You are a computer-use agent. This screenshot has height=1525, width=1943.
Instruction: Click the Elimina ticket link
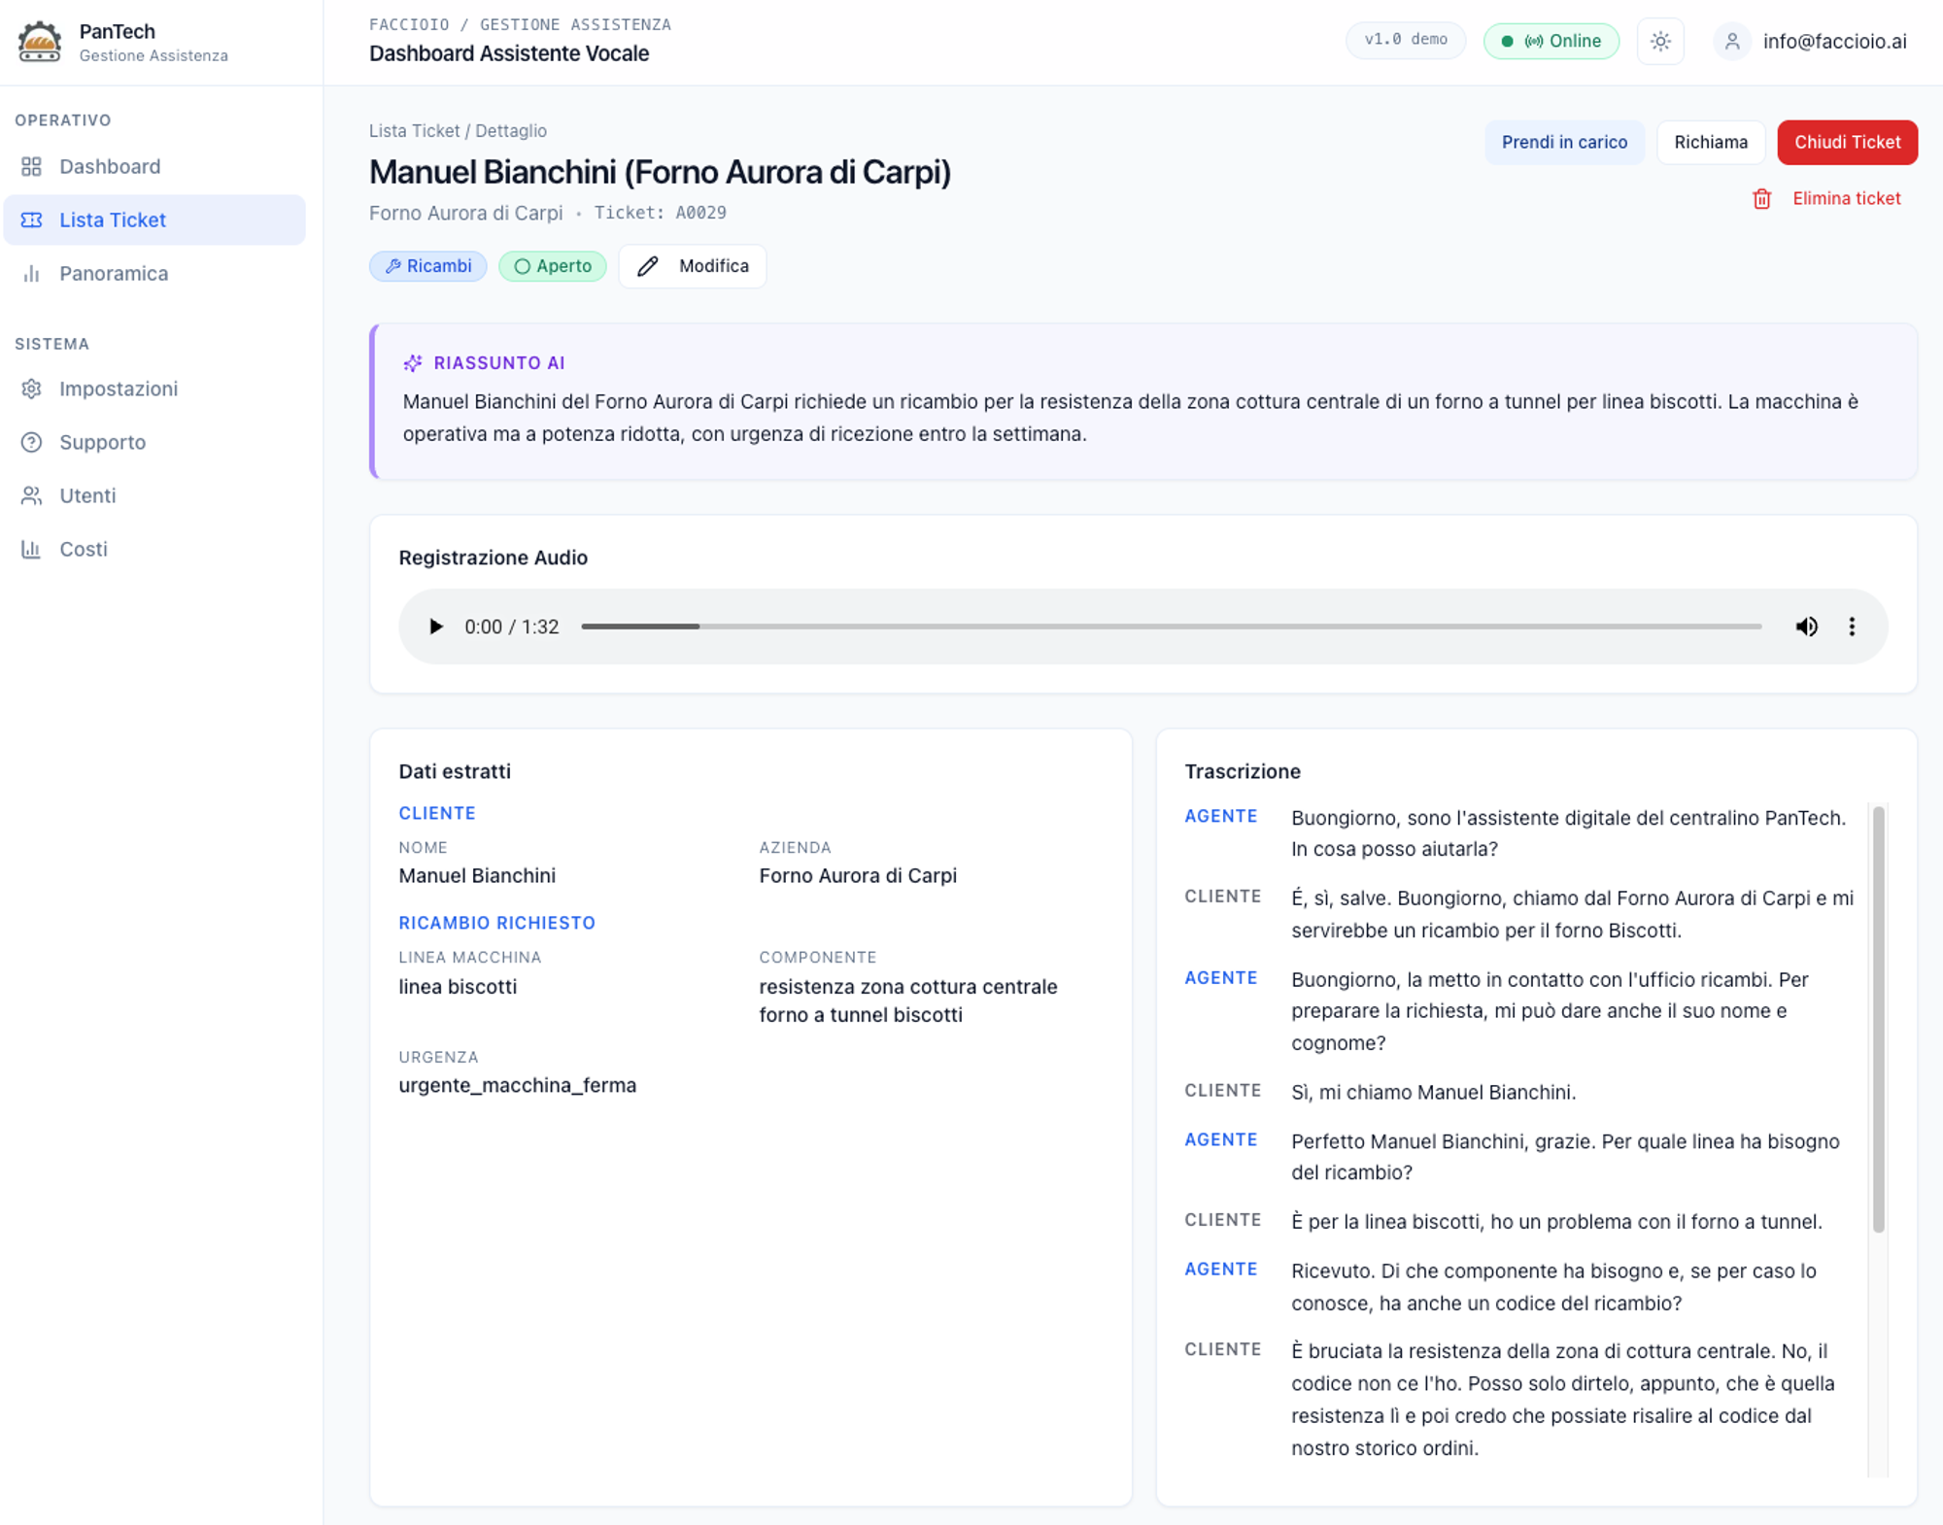tap(1846, 198)
